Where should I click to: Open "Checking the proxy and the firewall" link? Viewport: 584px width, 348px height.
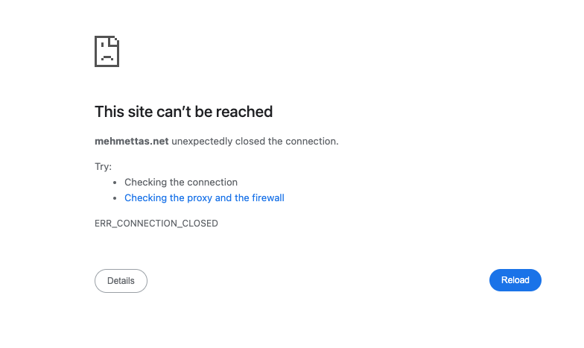[x=204, y=198]
